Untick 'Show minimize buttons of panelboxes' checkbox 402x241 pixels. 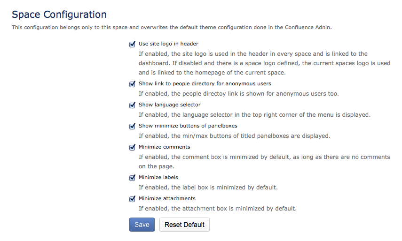pos(133,126)
